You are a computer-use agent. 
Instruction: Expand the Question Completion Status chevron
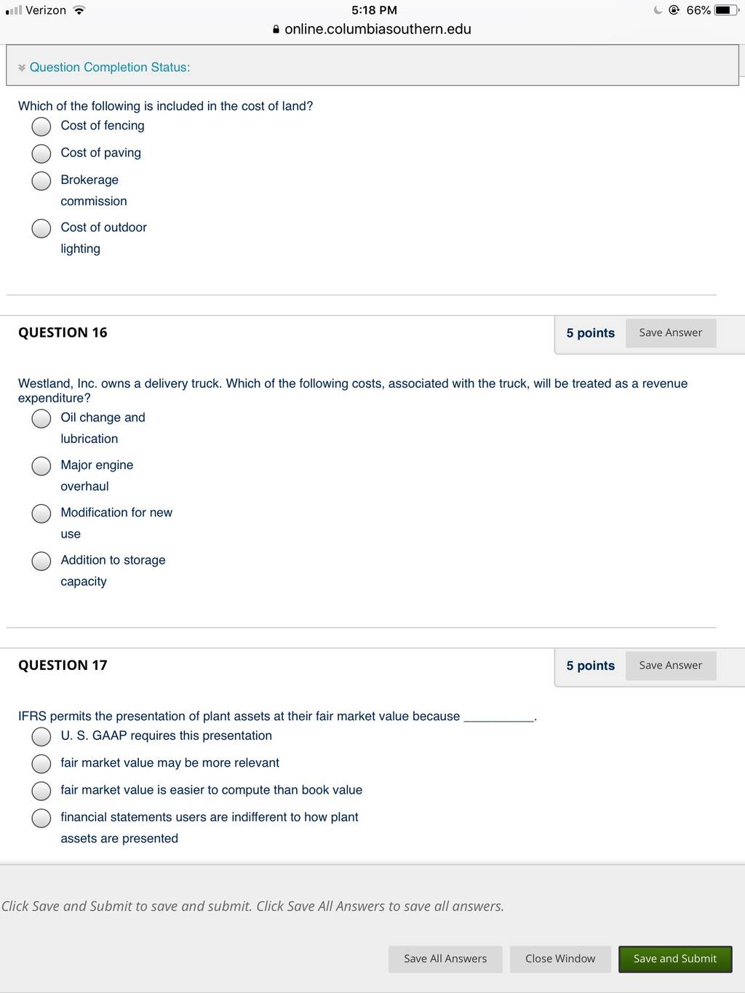22,68
